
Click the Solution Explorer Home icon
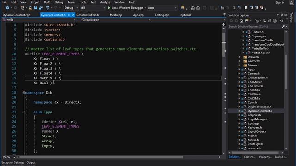(x=241, y=21)
